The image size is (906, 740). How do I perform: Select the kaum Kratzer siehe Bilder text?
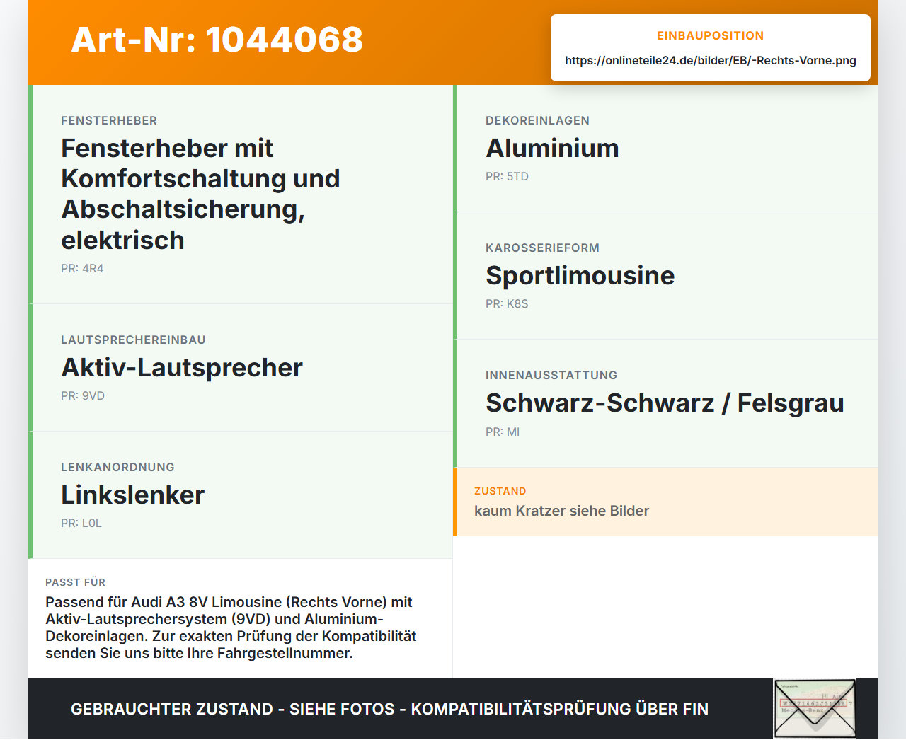pyautogui.click(x=561, y=511)
